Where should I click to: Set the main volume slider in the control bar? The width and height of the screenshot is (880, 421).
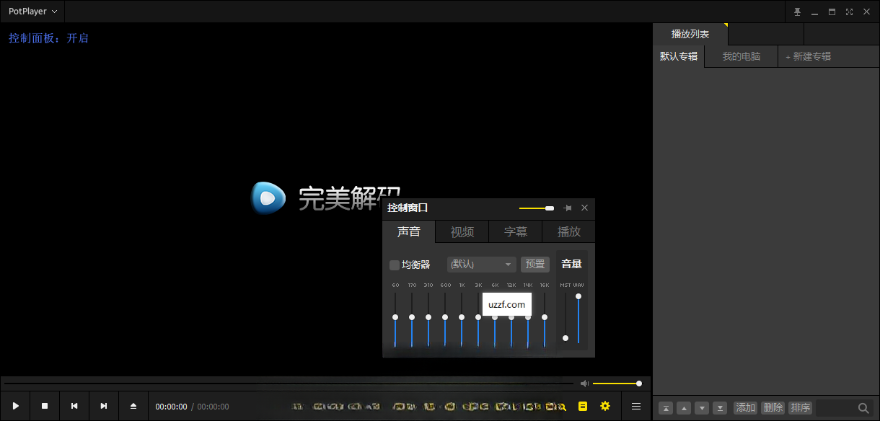[x=617, y=384]
